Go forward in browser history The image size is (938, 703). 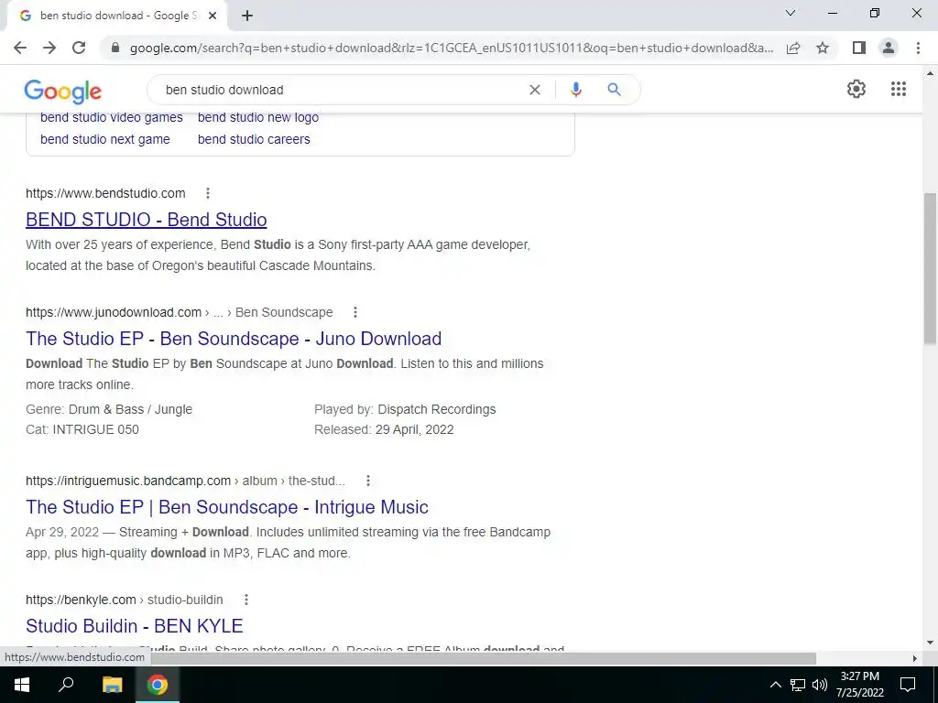[49, 48]
